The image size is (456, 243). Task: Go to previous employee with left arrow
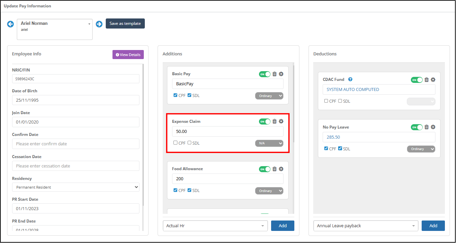click(10, 24)
